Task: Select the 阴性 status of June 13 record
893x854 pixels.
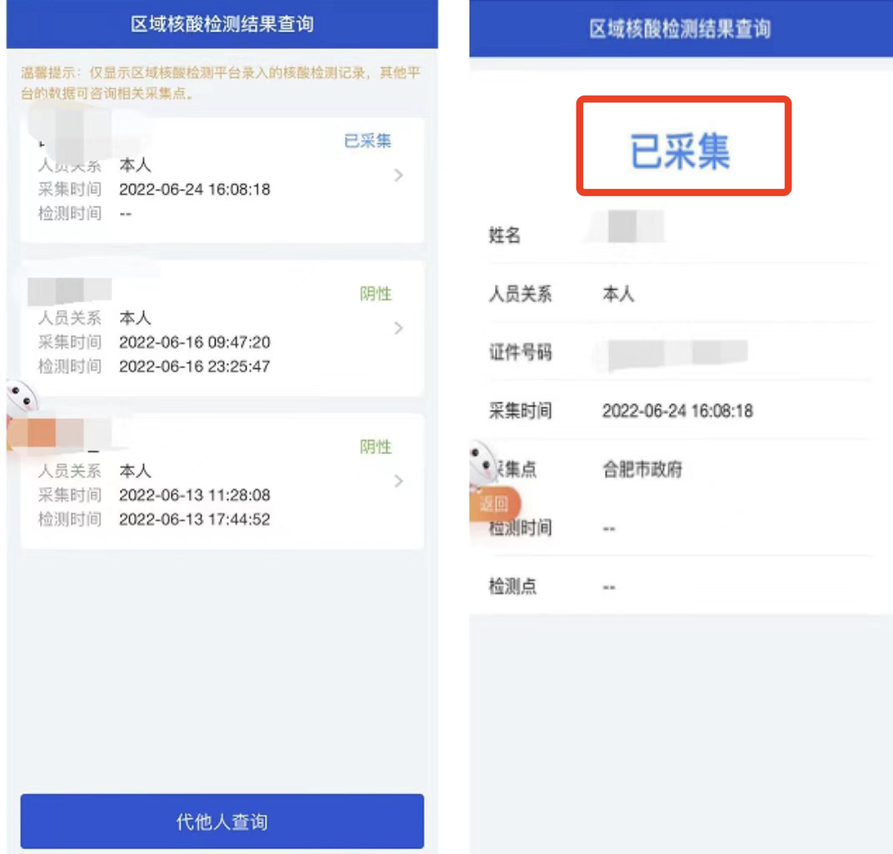Action: coord(376,447)
